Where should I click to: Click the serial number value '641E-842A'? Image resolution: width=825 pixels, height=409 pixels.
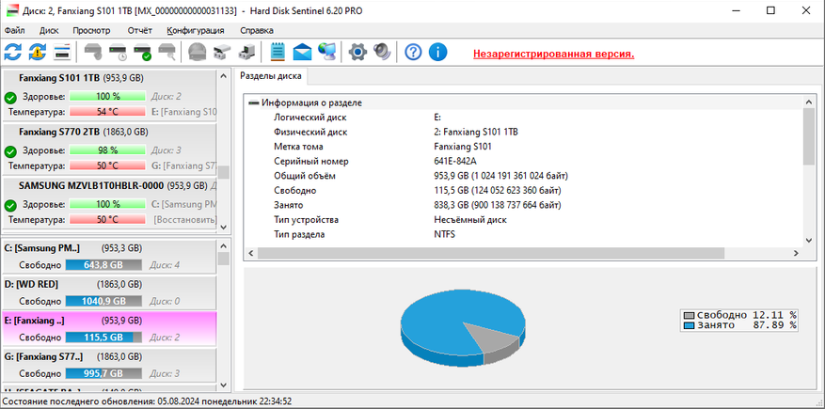455,162
